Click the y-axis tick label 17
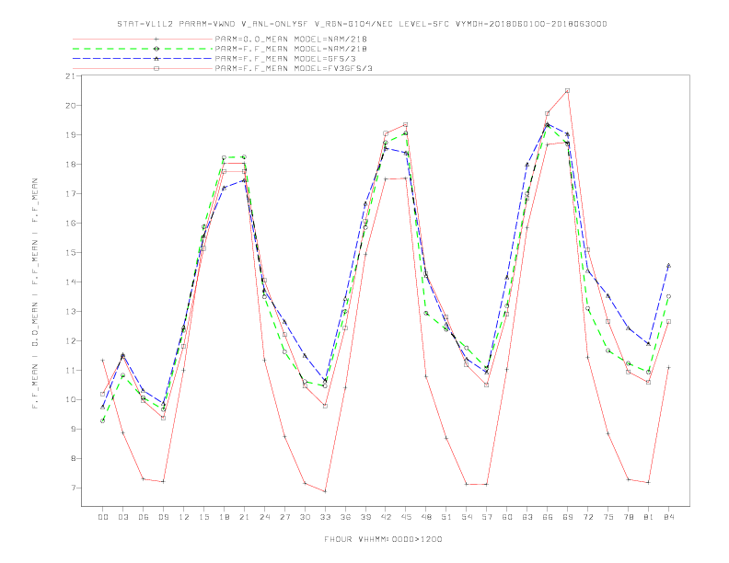Image resolution: width=729 pixels, height=563 pixels. point(70,194)
